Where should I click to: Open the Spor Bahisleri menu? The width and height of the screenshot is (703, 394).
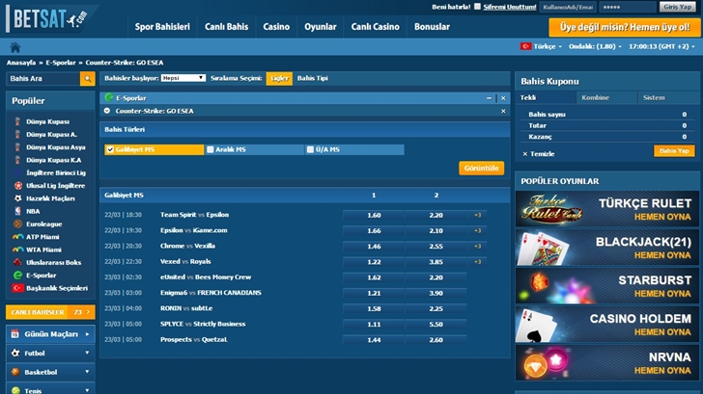tap(162, 27)
